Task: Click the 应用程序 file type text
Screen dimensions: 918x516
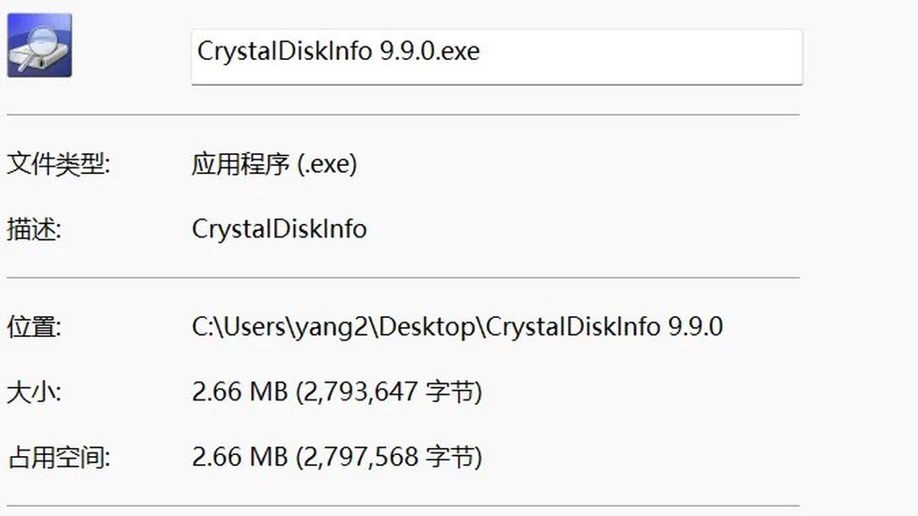Action: (x=240, y=164)
